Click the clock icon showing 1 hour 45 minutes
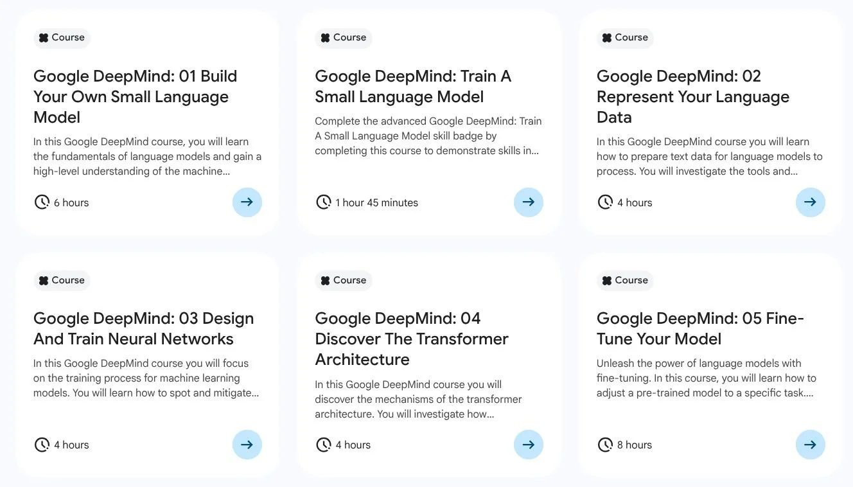 pos(324,202)
